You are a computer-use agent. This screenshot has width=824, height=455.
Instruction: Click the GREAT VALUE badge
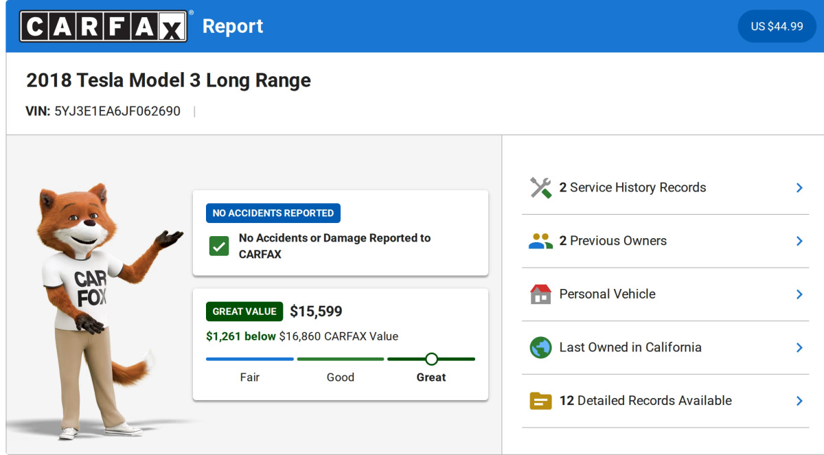pyautogui.click(x=244, y=312)
